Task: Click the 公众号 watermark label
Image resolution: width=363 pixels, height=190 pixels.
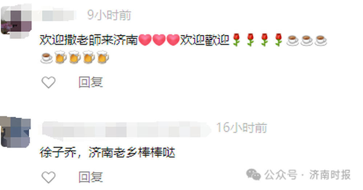Action: 281,175
